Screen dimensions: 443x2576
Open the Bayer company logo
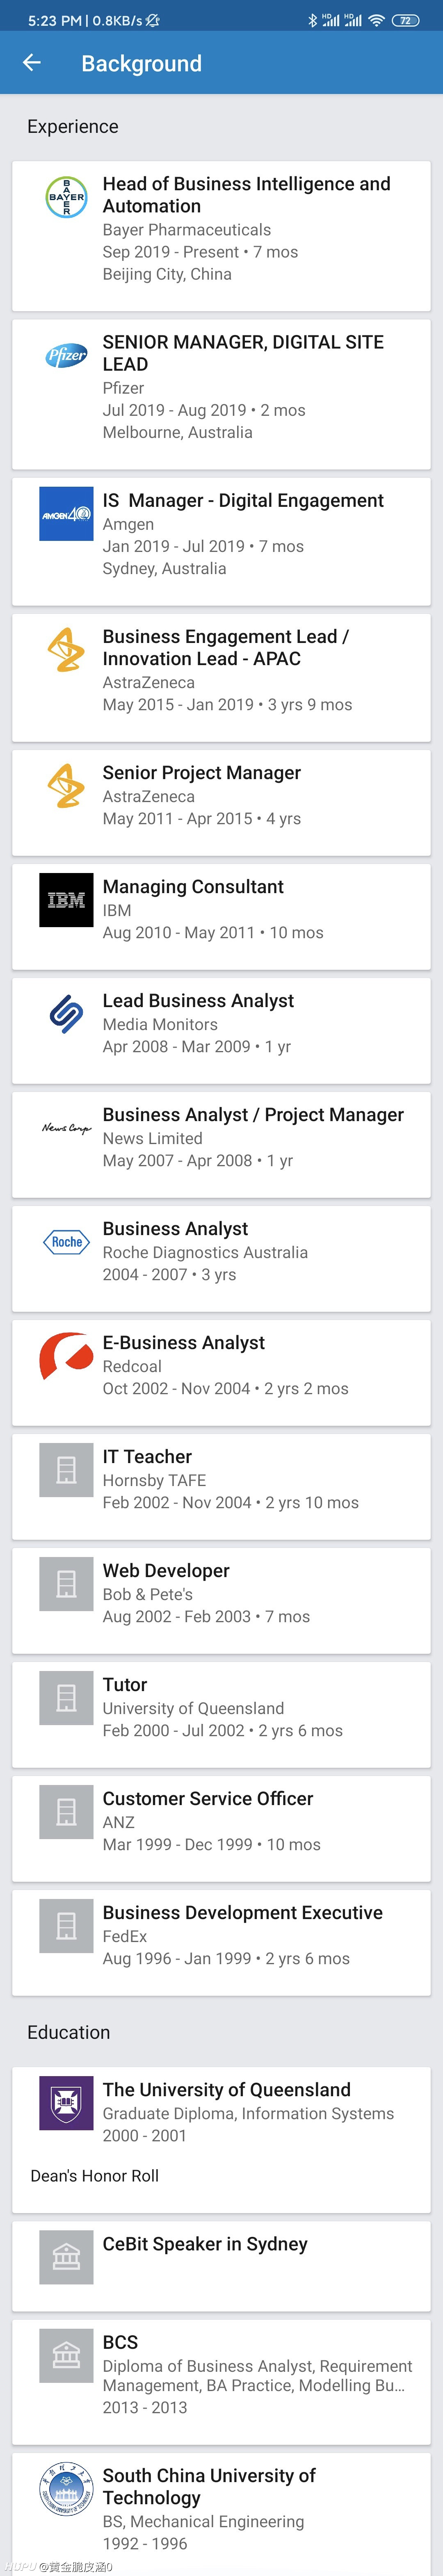tap(66, 197)
